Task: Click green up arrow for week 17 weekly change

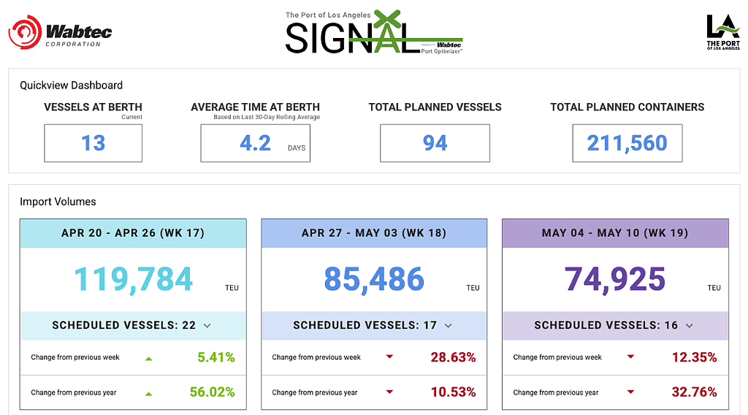Action: pos(149,358)
